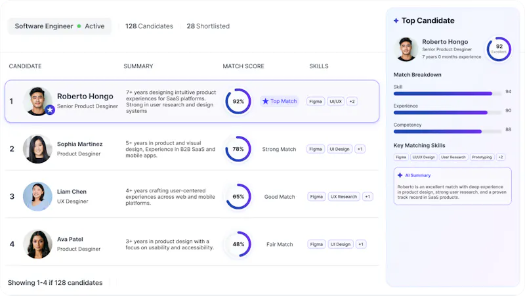Image resolution: width=525 pixels, height=296 pixels.
Task: Click the UX Research skill tag
Action: (344, 196)
